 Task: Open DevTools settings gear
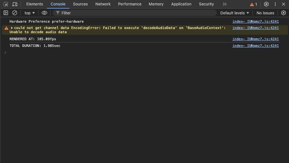(266, 4)
